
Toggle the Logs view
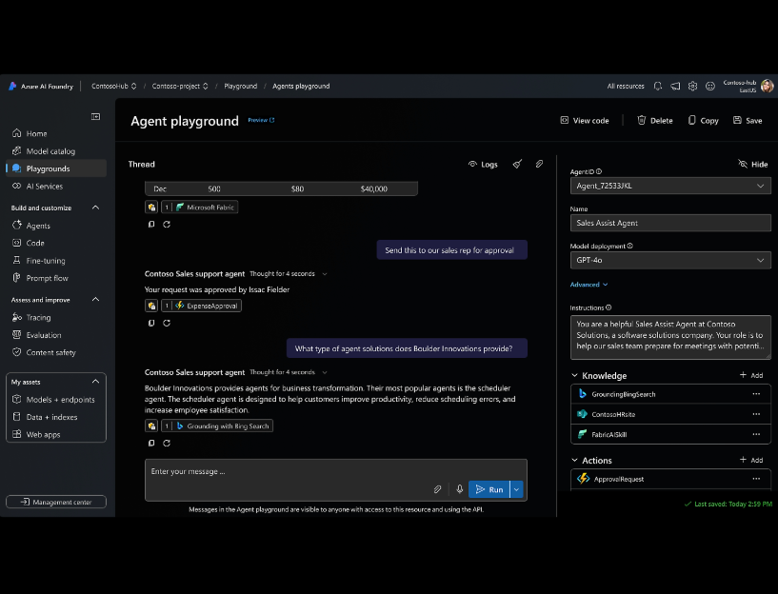pyautogui.click(x=483, y=164)
